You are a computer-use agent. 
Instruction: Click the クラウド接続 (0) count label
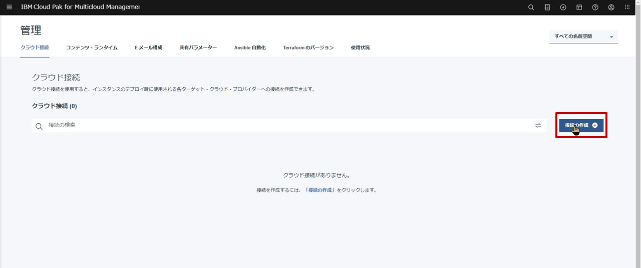54,106
